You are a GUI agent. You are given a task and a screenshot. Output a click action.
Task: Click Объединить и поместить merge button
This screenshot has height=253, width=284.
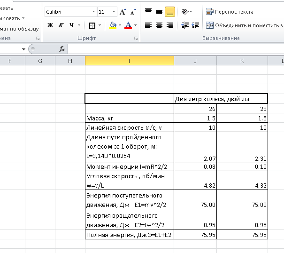(245, 25)
